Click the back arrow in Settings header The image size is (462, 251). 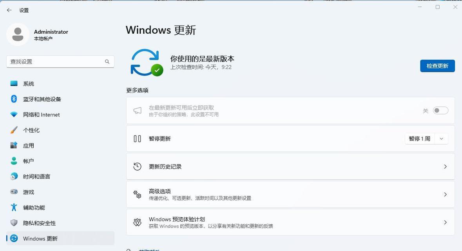9,10
